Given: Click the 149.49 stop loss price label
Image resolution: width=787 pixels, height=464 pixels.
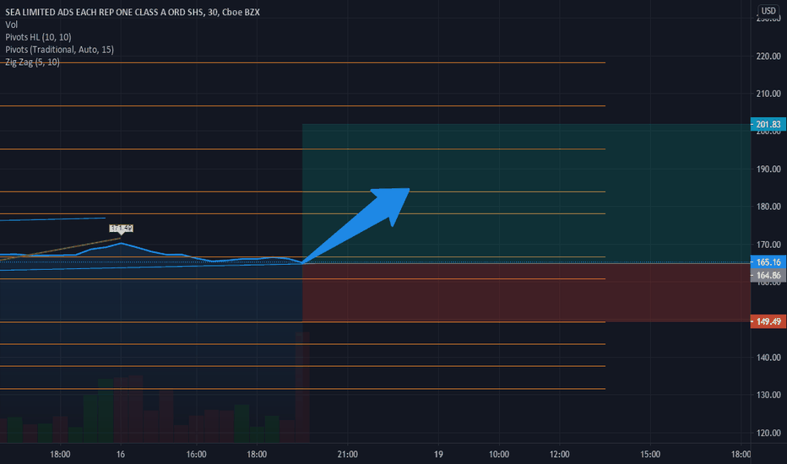Looking at the screenshot, I should (768, 321).
